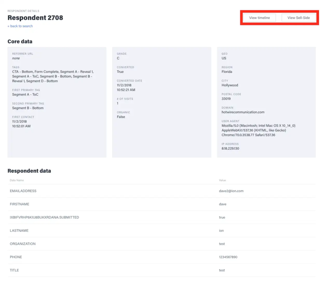Click the Hollywood city value
332x281 pixels.
pos(230,85)
